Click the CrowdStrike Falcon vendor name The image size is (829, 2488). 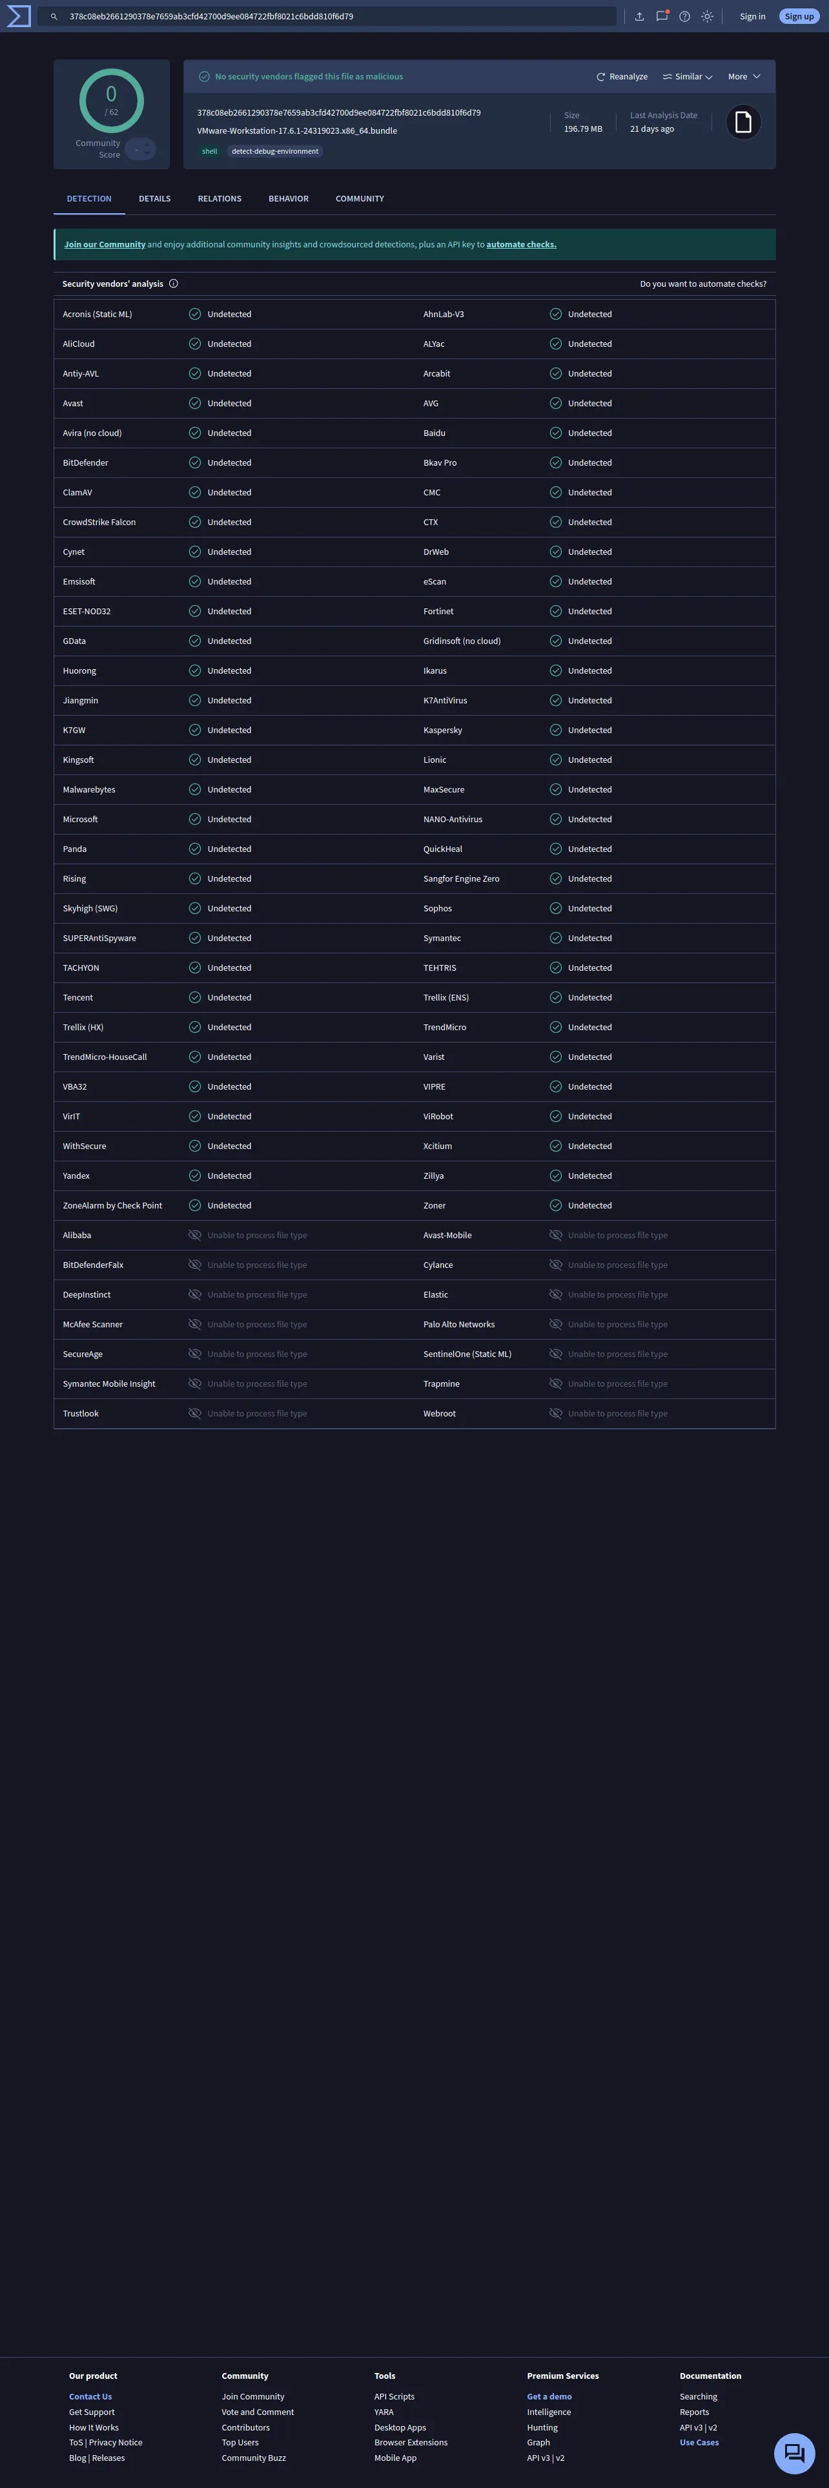[x=99, y=523]
